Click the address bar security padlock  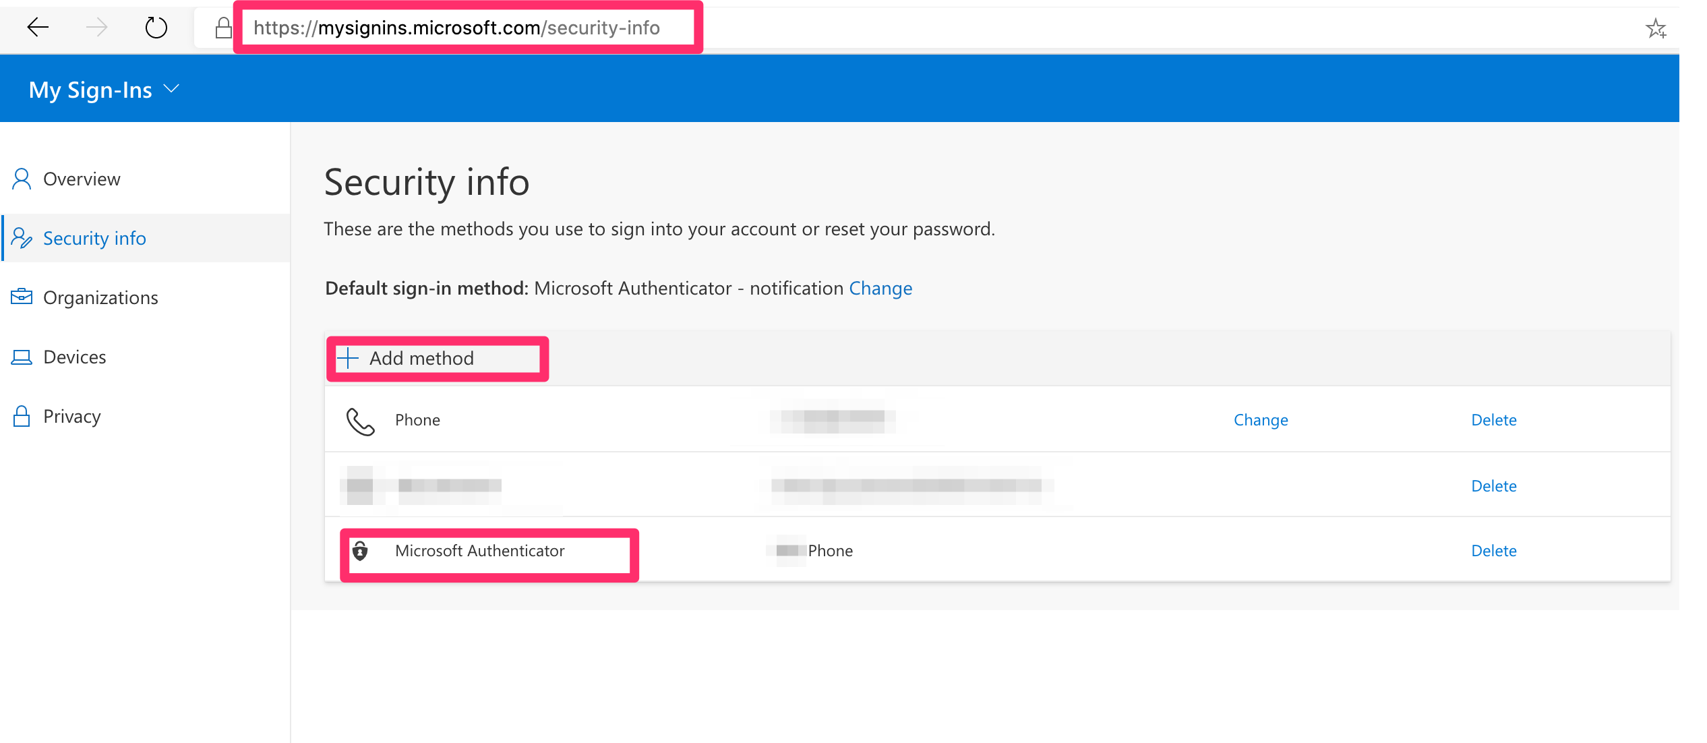point(223,28)
